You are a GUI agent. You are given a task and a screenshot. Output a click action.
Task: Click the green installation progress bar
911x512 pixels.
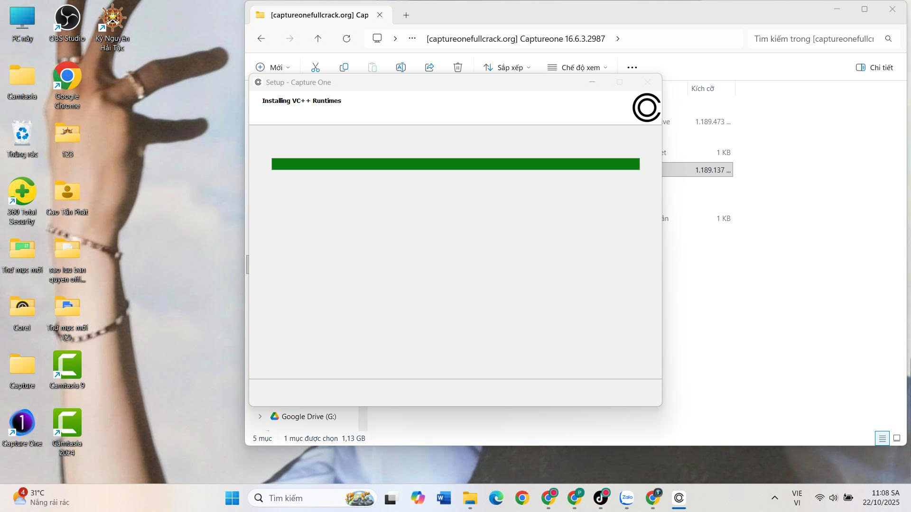(455, 164)
